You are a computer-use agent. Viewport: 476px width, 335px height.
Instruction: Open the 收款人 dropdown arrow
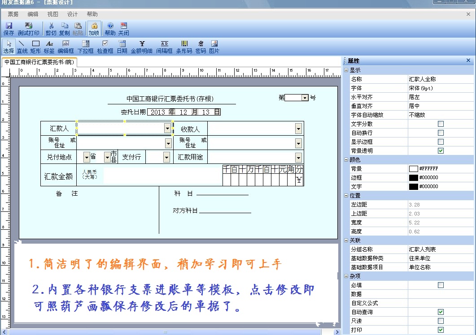[298, 129]
